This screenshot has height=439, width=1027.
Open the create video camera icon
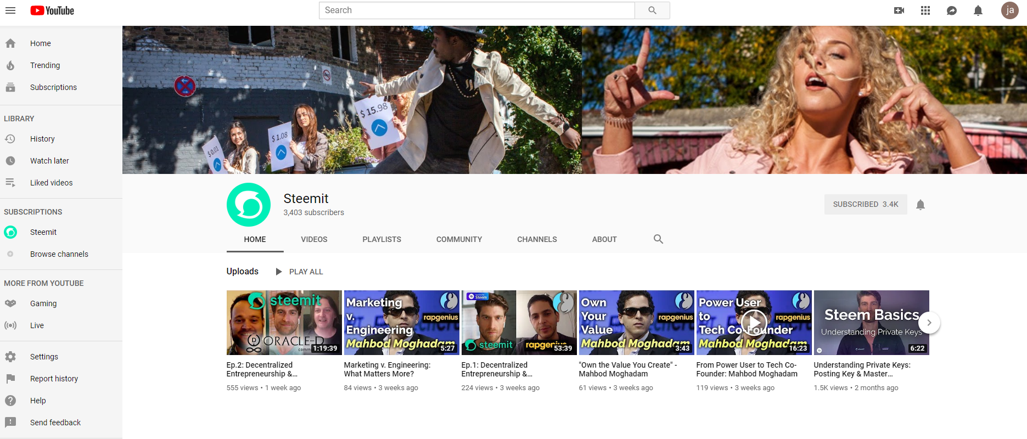(899, 10)
